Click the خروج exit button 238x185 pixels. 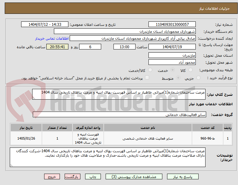(x=52, y=177)
